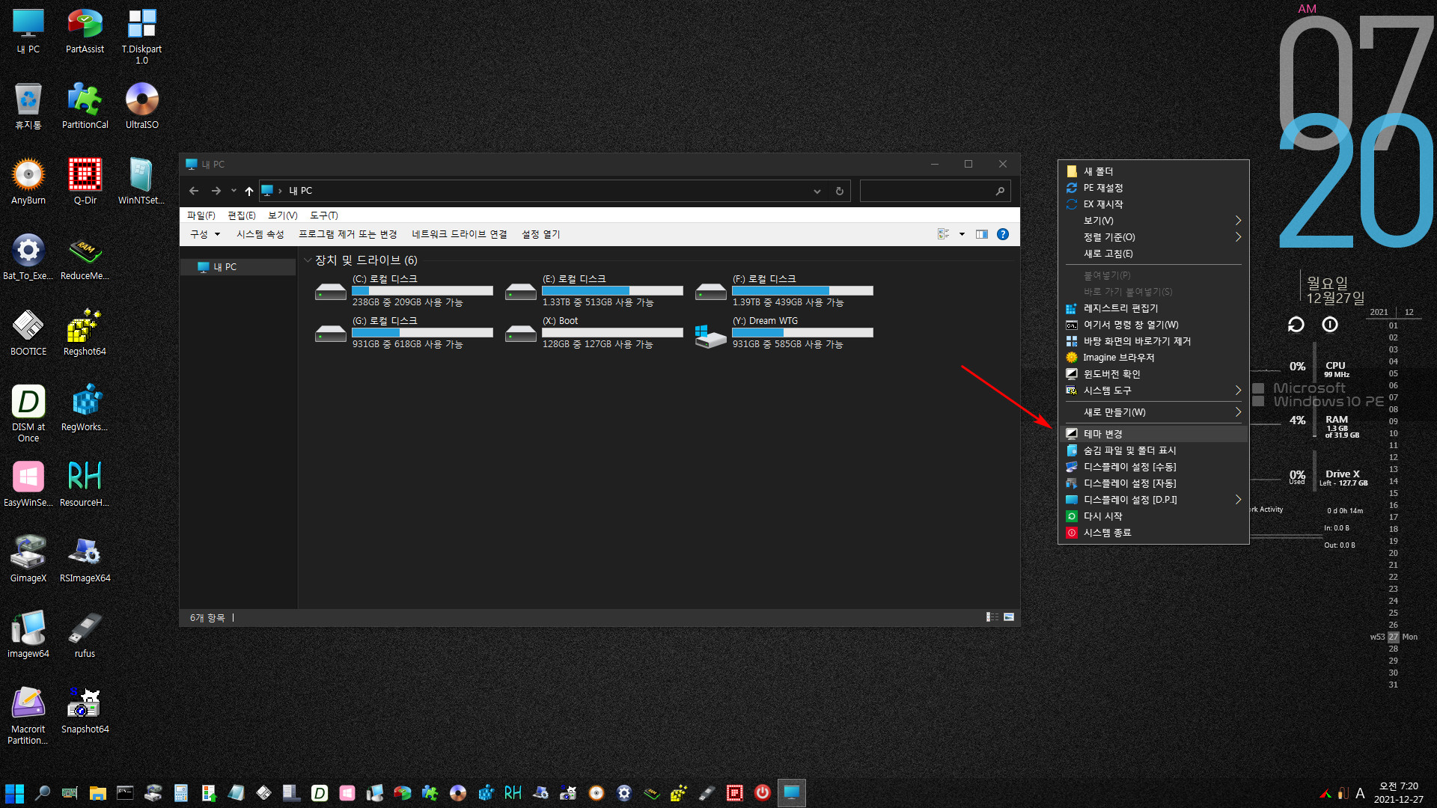Select the (Y:) Dream WTG drive
Screen dimensions: 1437x808
(x=784, y=332)
